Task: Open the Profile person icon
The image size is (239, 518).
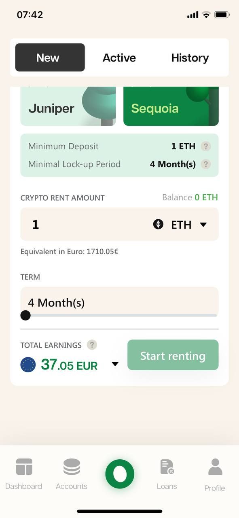Action: [215, 467]
